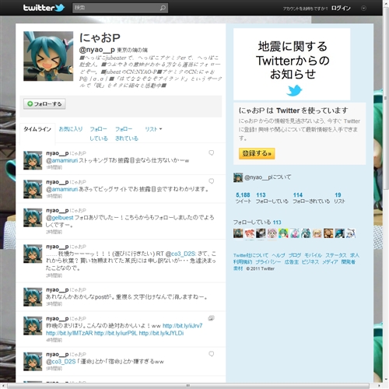Click the フォローする follow button
This screenshot has height=389, width=389.
pos(44,103)
